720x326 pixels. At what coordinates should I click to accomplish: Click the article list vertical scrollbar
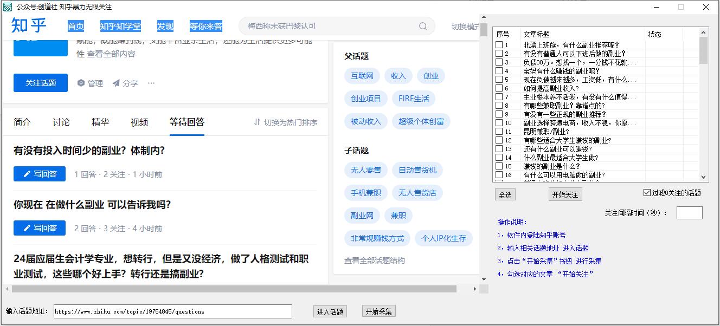coord(704,105)
